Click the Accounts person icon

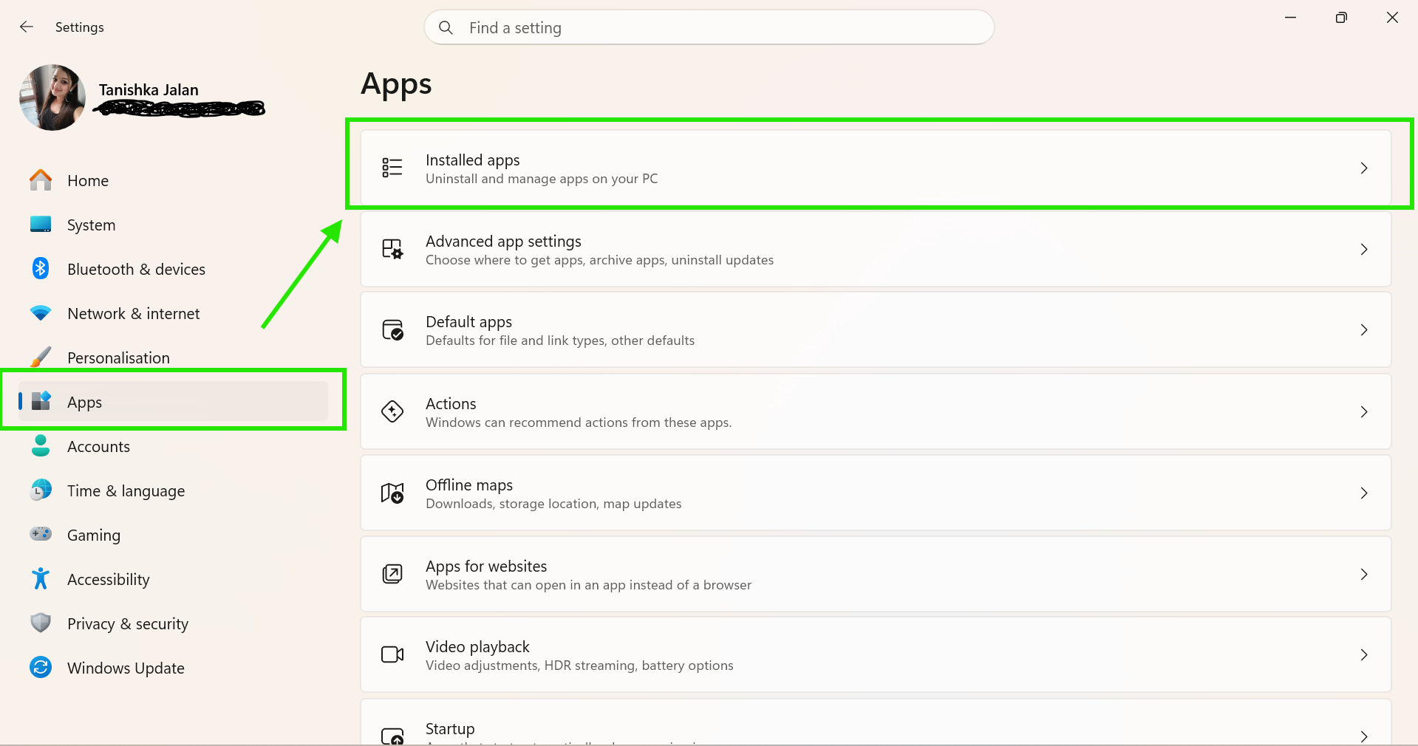coord(41,445)
